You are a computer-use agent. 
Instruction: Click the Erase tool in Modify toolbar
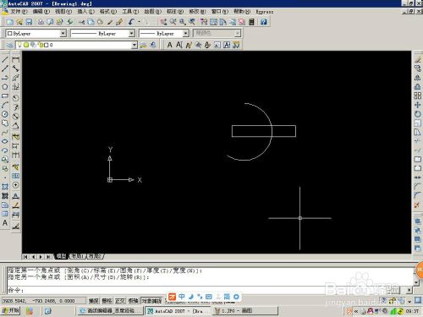click(x=418, y=59)
